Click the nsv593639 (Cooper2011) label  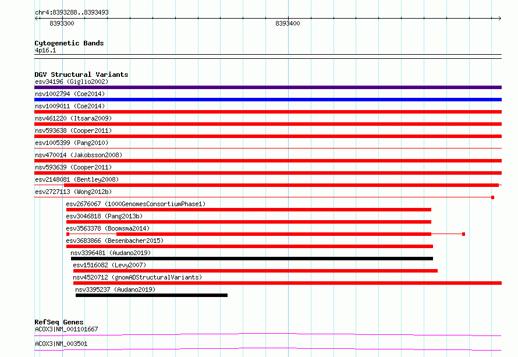[73, 167]
